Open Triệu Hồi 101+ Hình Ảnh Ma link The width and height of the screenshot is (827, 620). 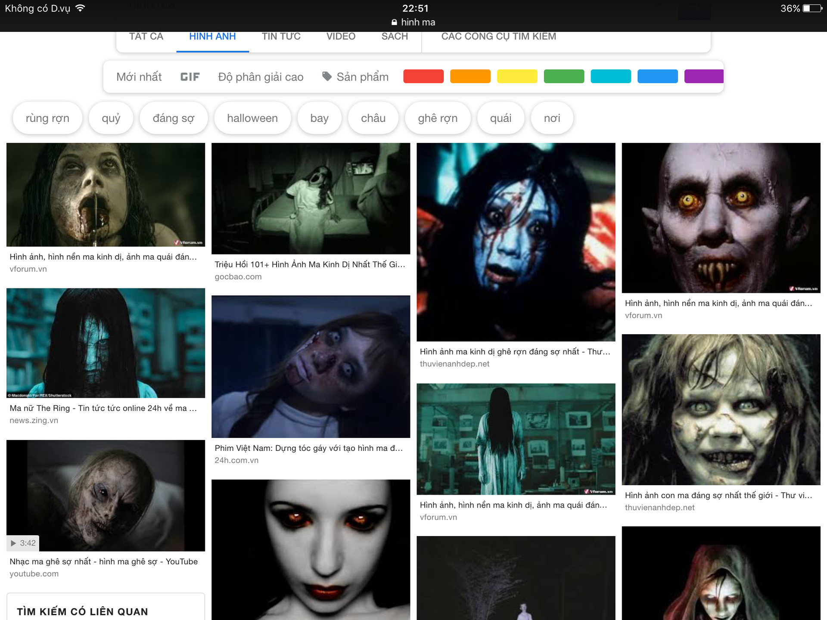pos(310,264)
